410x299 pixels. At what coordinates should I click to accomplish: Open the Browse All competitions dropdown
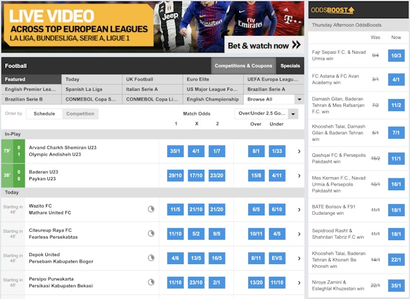[273, 99]
